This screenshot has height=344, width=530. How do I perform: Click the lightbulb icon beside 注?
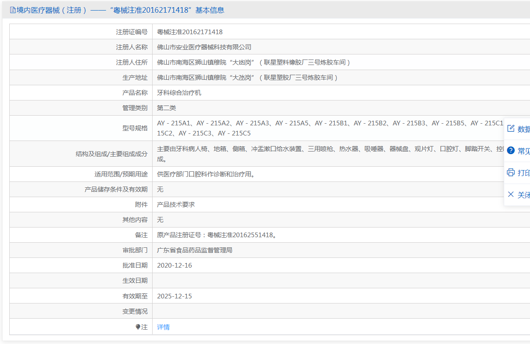point(138,327)
